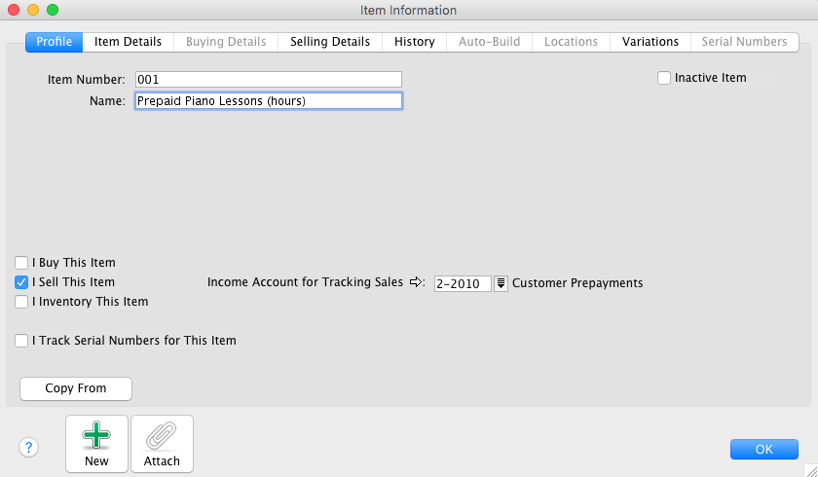Go to the History tab
This screenshot has width=818, height=477.
(414, 42)
